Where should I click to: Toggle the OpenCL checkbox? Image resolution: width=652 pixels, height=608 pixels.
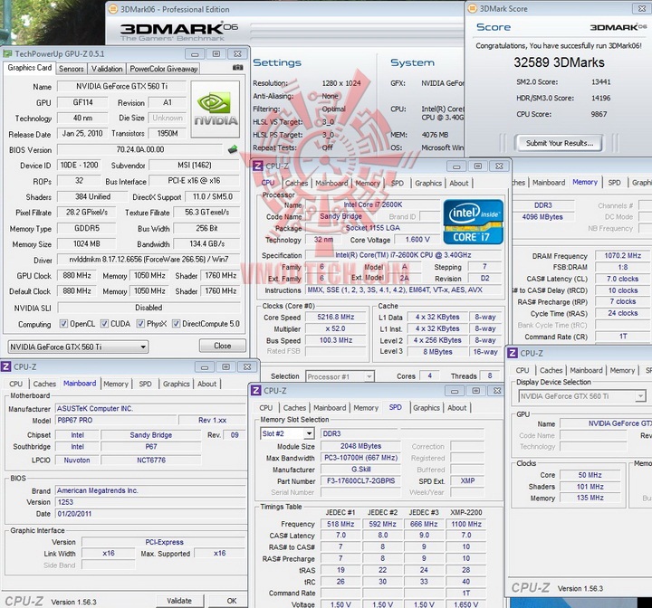pos(63,323)
